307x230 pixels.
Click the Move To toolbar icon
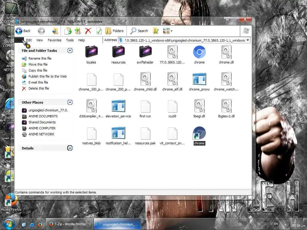[68, 31]
